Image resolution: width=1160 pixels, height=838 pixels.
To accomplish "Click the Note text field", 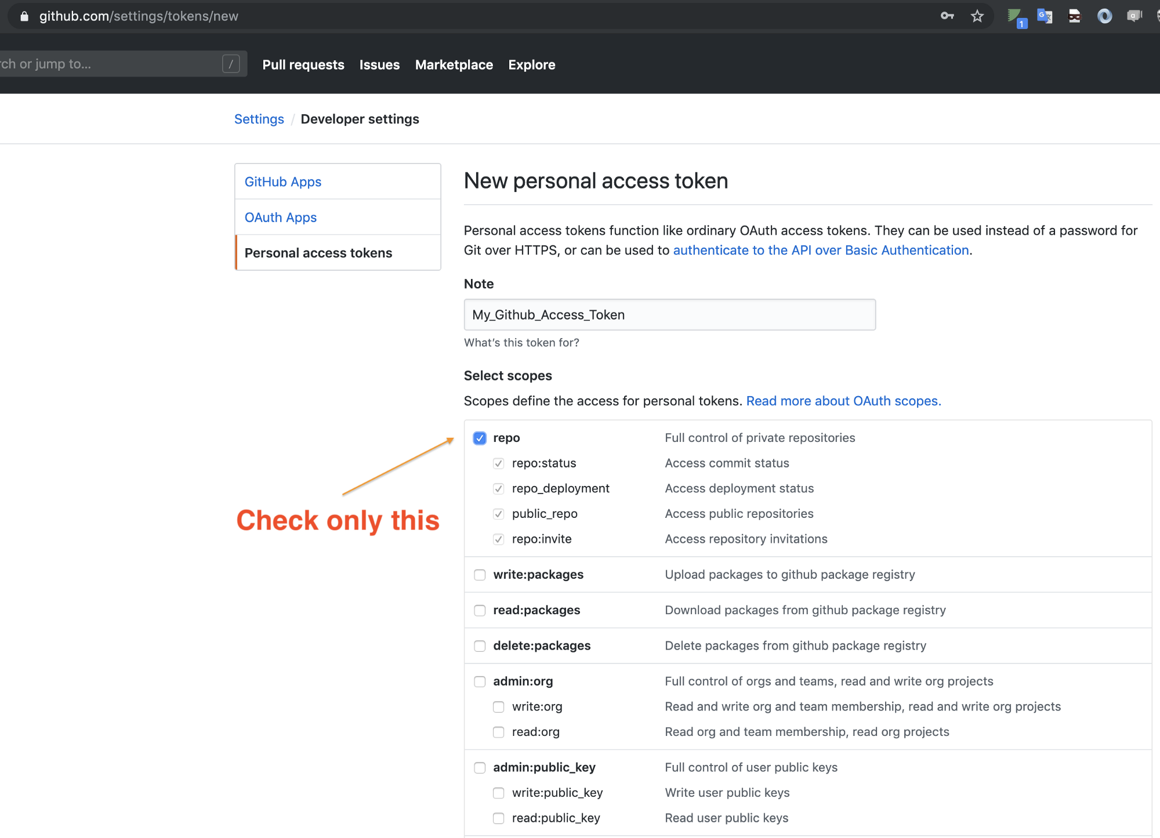I will pos(669,315).
